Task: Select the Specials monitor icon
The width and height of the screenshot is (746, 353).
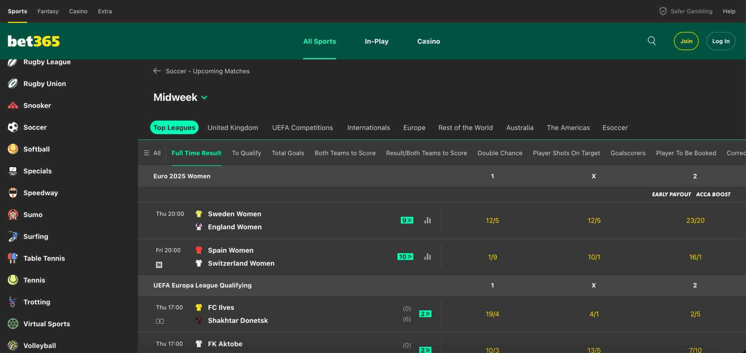Action: pos(13,171)
